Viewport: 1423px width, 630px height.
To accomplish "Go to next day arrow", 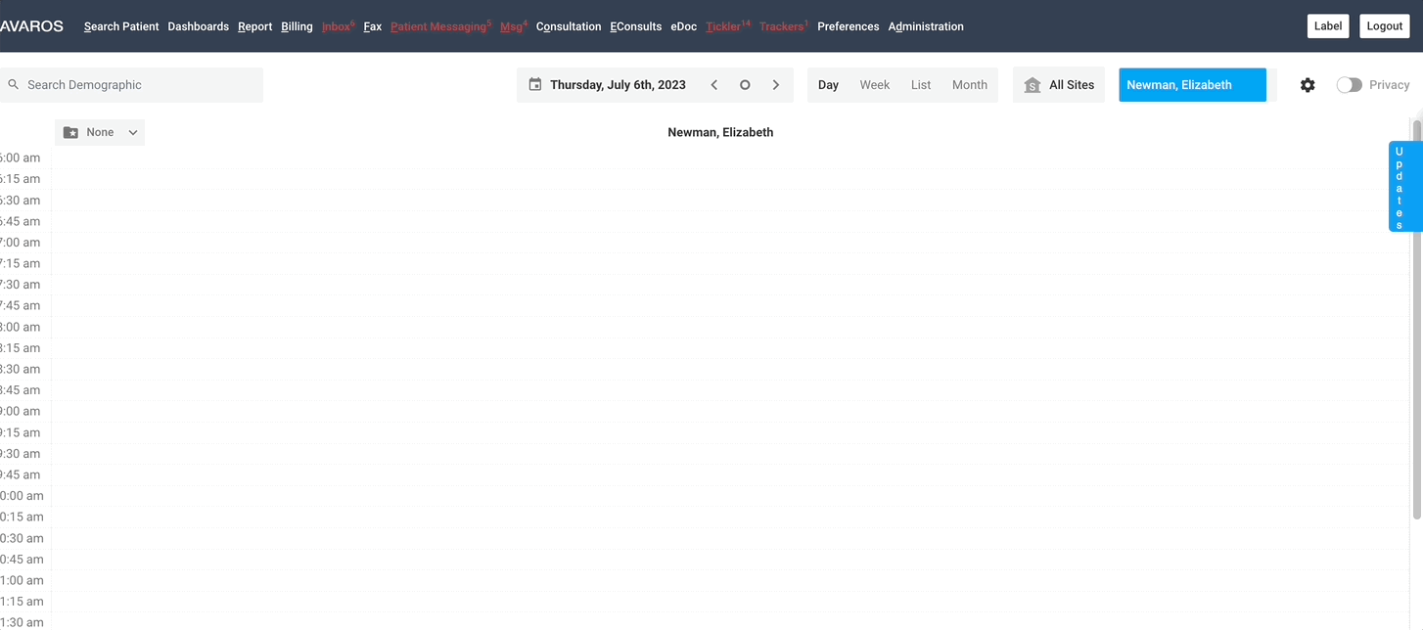I will 776,85.
